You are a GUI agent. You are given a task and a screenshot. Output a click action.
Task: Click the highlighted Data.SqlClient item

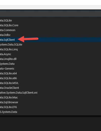(50, 40)
